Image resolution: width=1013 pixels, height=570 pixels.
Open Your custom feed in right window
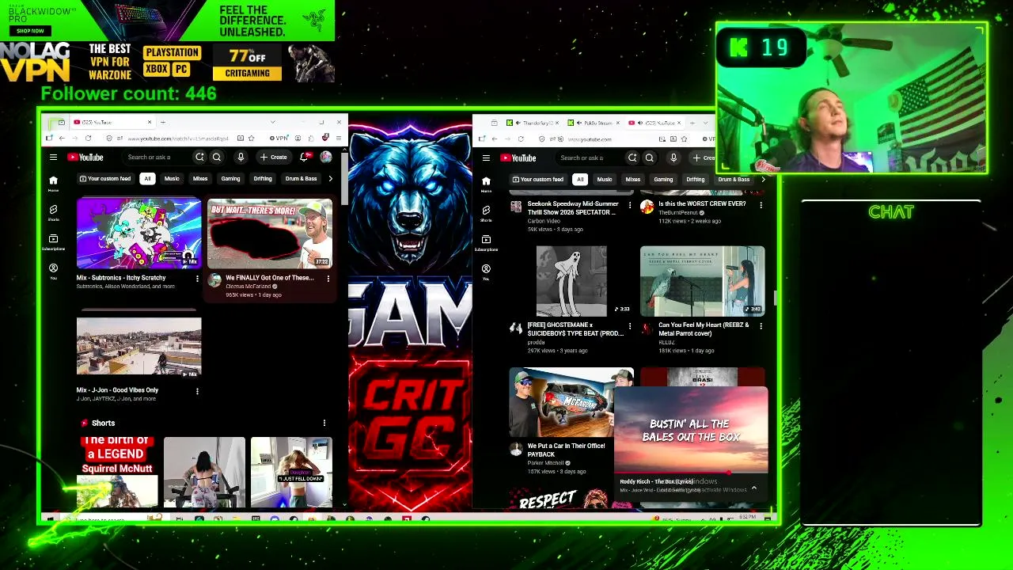[x=537, y=180]
